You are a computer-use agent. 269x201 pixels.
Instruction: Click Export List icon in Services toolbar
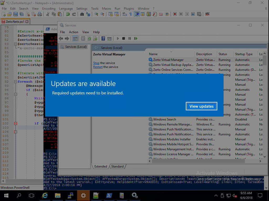pyautogui.click(x=95, y=38)
